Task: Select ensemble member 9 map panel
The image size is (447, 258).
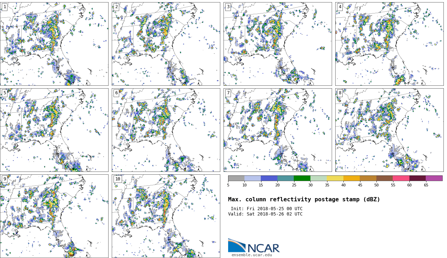Action: click(54, 216)
